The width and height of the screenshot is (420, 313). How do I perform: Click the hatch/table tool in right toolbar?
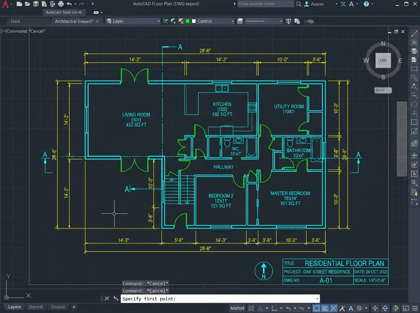pos(414,143)
